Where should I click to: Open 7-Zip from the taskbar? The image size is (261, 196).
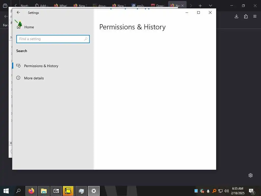click(x=56, y=191)
